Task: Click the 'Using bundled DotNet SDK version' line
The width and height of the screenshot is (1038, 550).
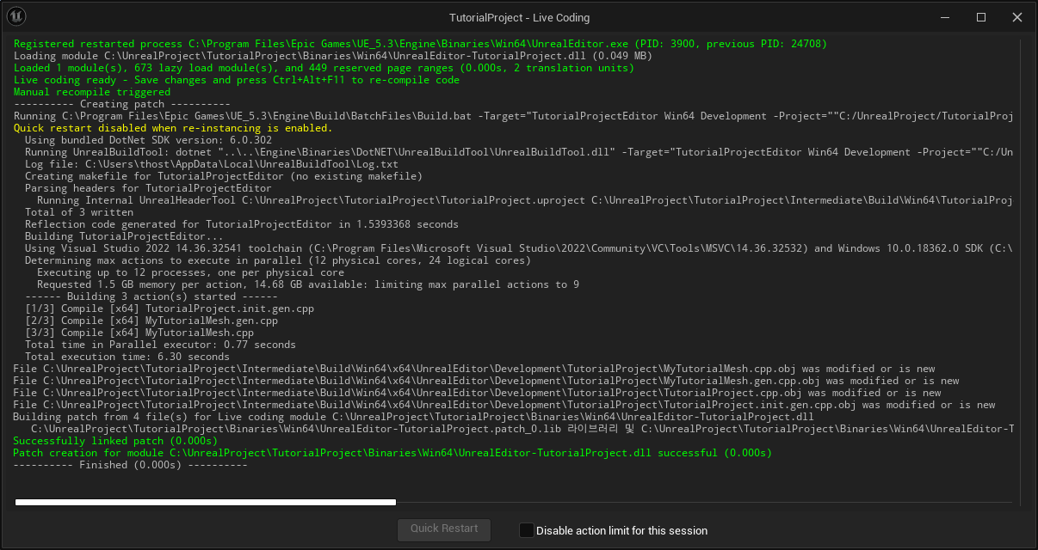Action: 148,140
